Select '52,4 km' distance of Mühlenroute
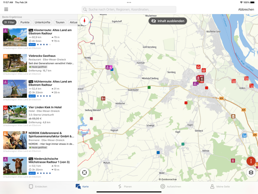 (x=36, y=89)
